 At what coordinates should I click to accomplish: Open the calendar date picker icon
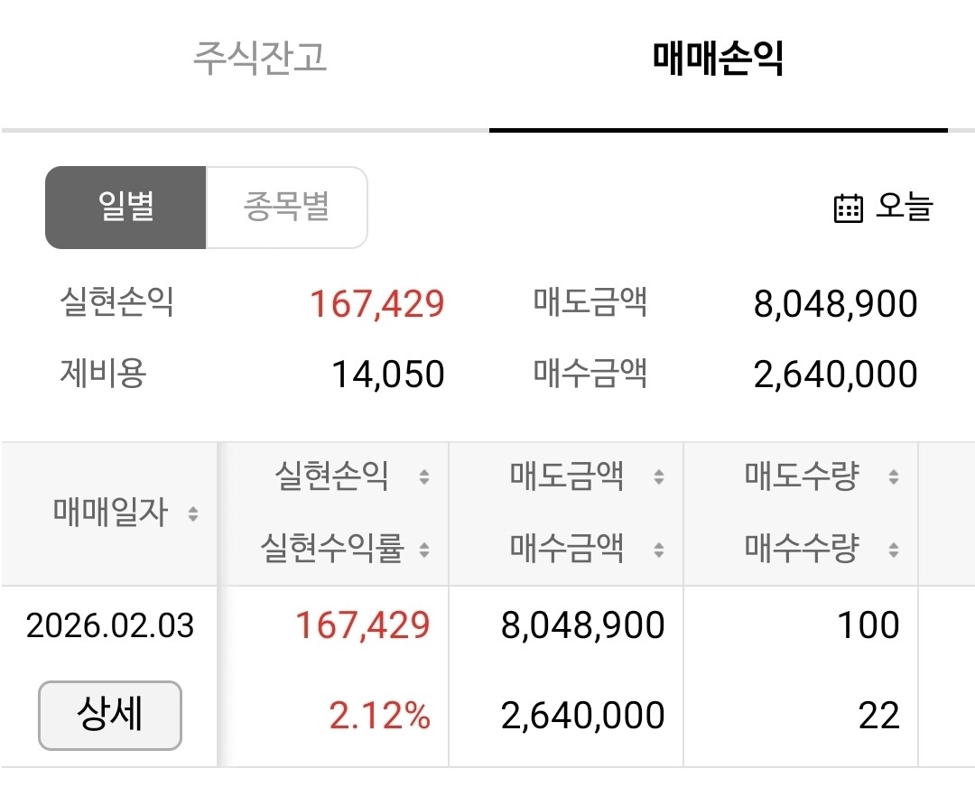(x=848, y=208)
